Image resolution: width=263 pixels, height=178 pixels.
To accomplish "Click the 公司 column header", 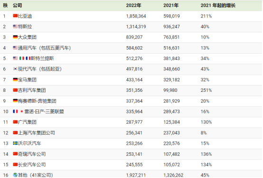I will (18, 5).
